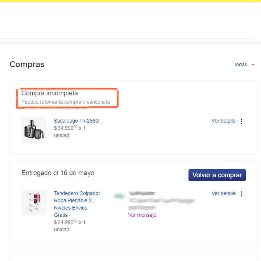View details of the incomplete purchase
Screen dimensions: 261x261
click(223, 121)
